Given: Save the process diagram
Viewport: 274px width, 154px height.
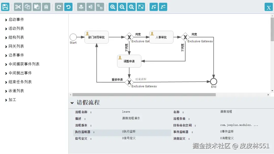Looking at the screenshot, I should pyautogui.click(x=5, y=7).
